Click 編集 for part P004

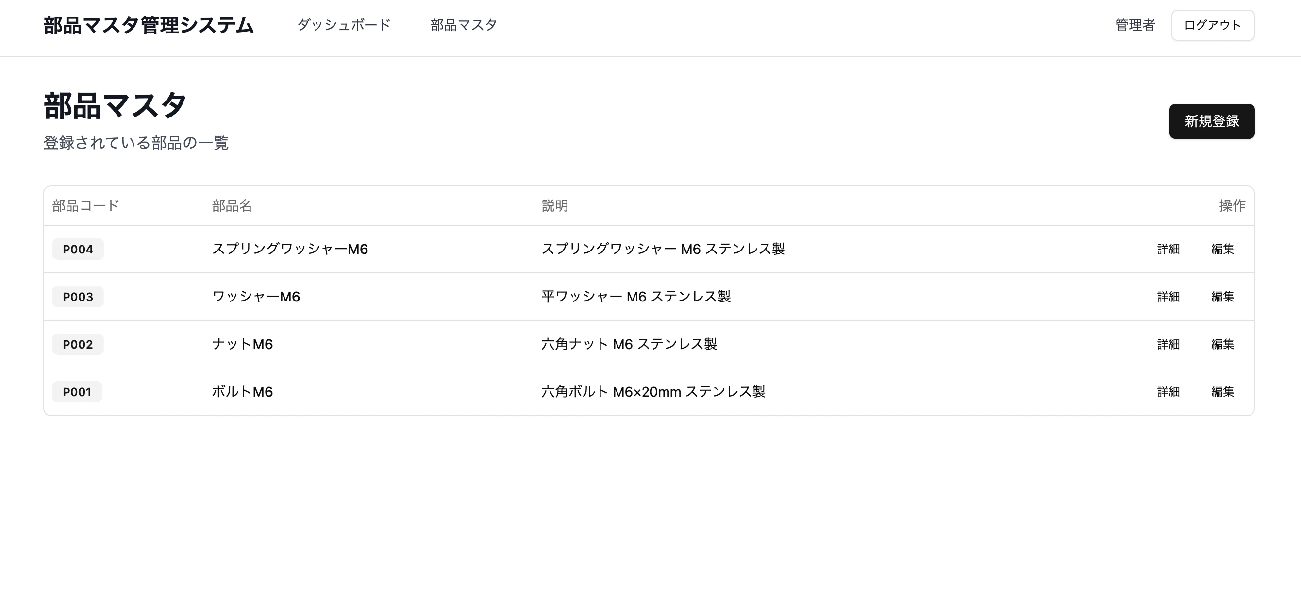1222,249
